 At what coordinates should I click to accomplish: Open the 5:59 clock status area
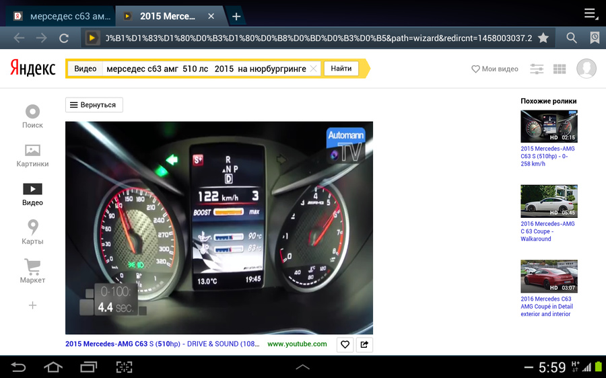click(552, 367)
